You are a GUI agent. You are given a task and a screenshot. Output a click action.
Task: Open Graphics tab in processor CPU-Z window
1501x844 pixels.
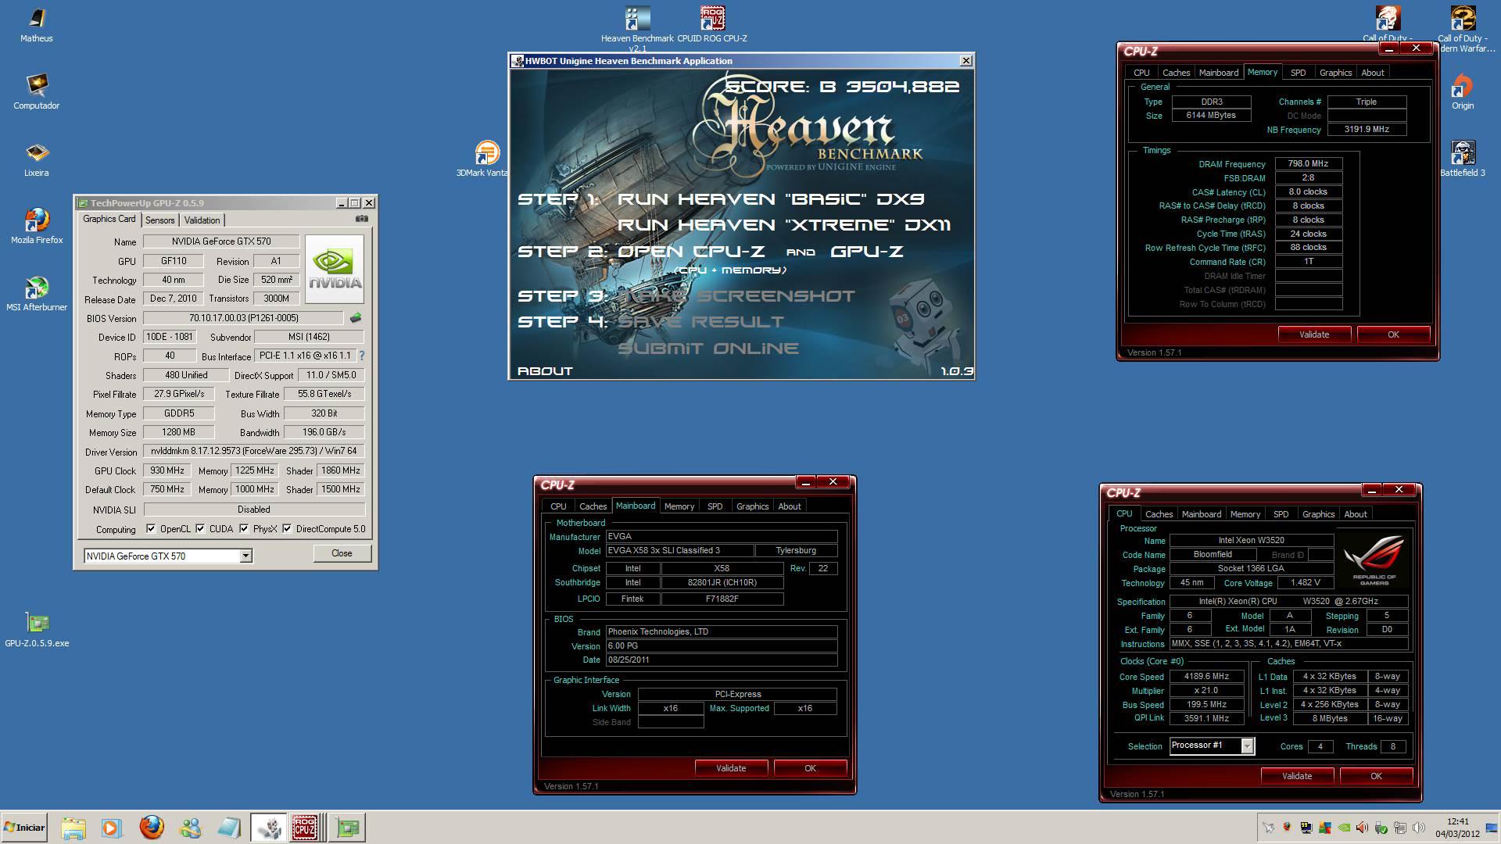1318,514
